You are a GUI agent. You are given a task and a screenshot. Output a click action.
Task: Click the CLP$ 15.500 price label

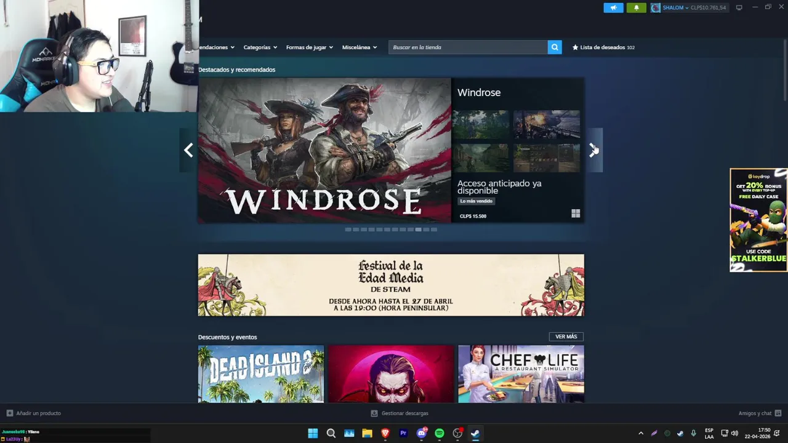pyautogui.click(x=473, y=216)
